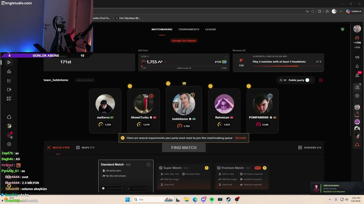This screenshot has height=204, width=364.
Task: Click the red leave party icon
Action: [321, 80]
